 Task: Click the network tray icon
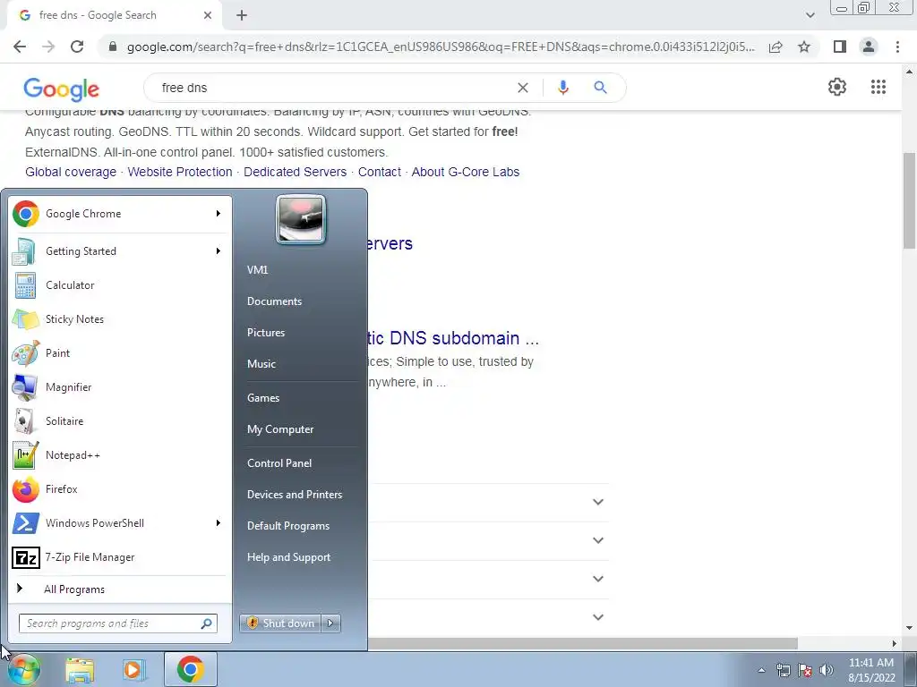(x=783, y=670)
